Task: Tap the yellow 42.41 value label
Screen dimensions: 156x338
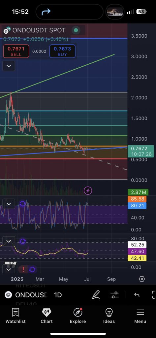Action: [x=137, y=258]
